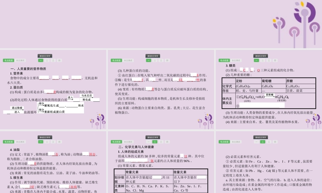
Task: Click the 基础自主导学 header on the nutrition slide
Action: [x=45, y=55]
